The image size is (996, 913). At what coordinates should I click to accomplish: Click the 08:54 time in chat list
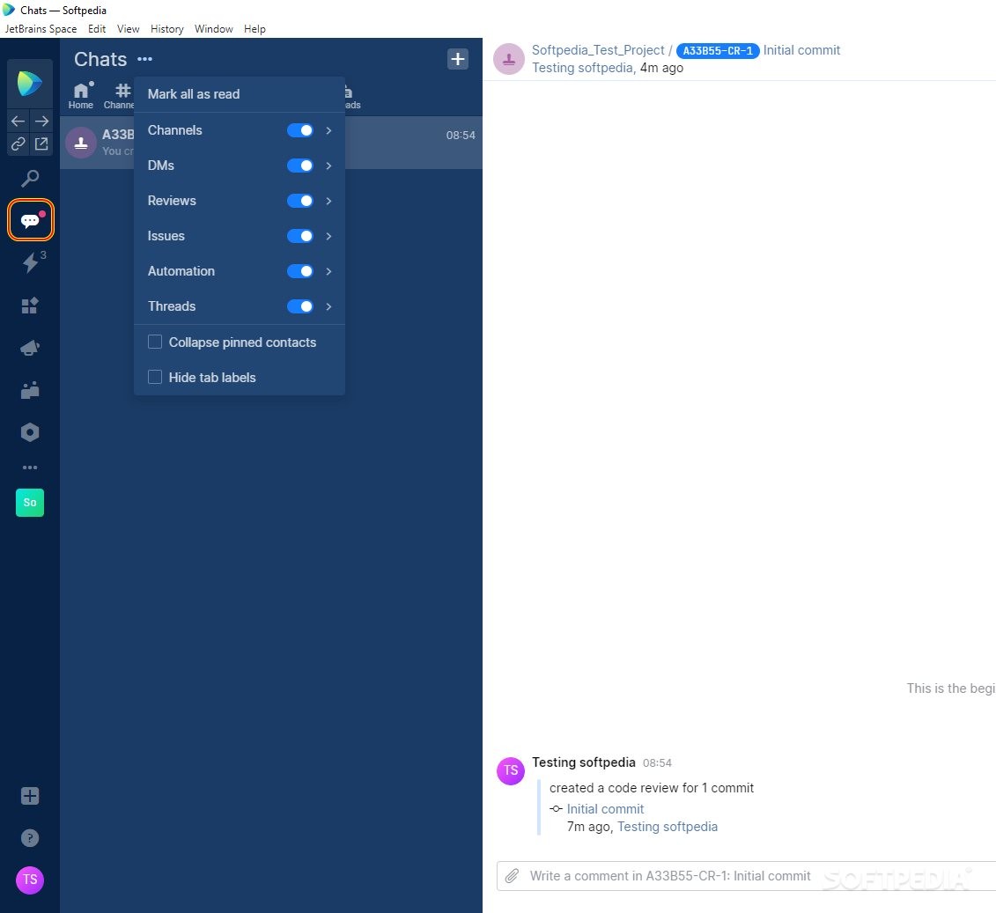461,136
